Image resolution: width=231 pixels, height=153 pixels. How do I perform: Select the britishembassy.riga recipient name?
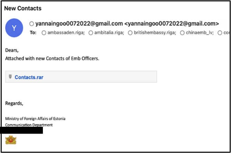(155, 33)
